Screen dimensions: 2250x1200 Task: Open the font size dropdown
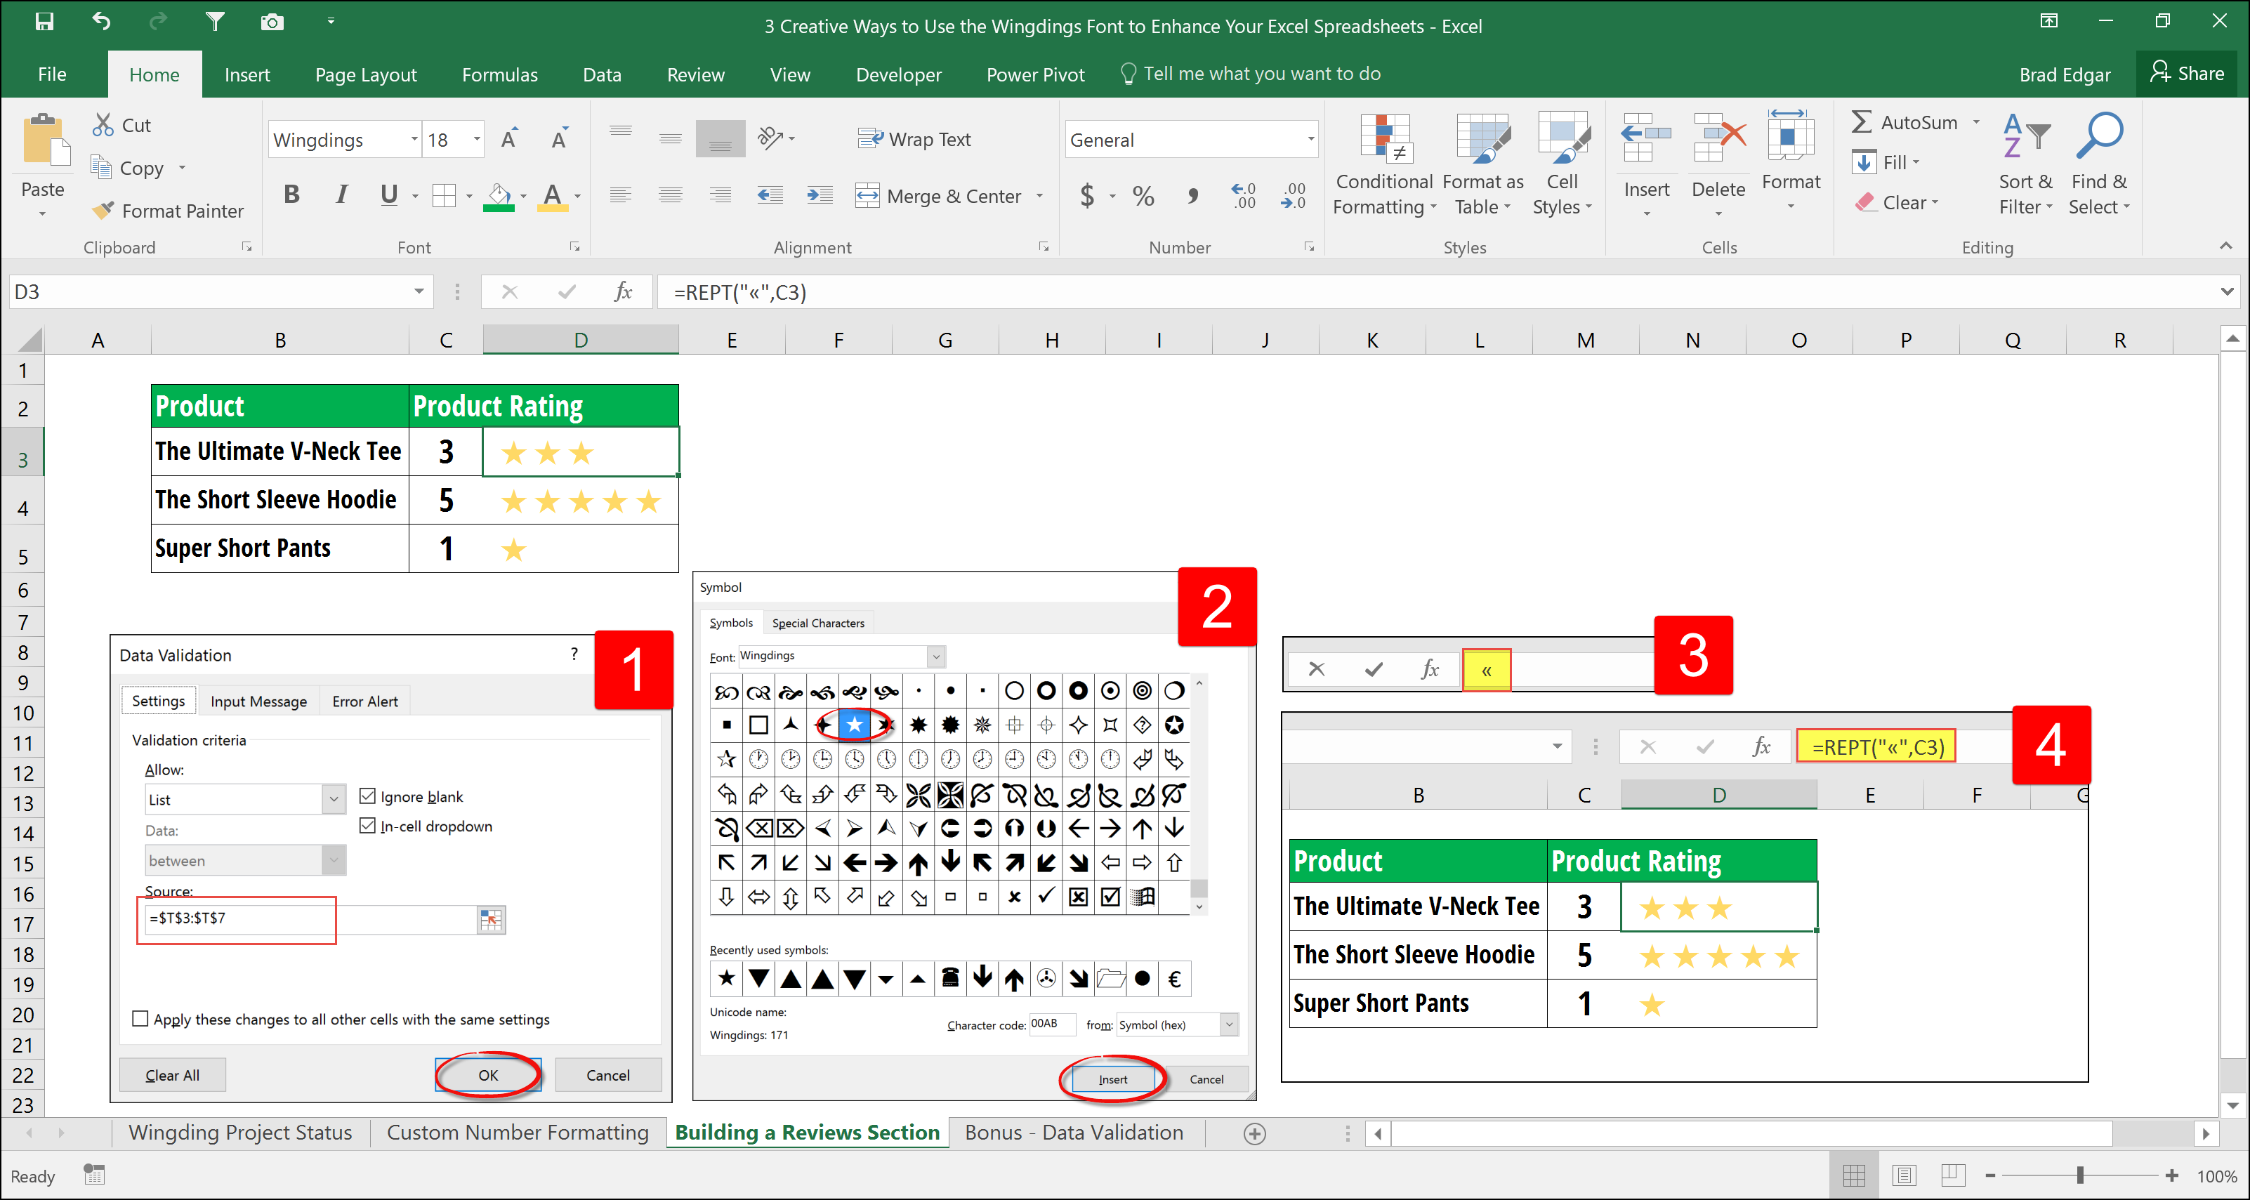[x=476, y=140]
